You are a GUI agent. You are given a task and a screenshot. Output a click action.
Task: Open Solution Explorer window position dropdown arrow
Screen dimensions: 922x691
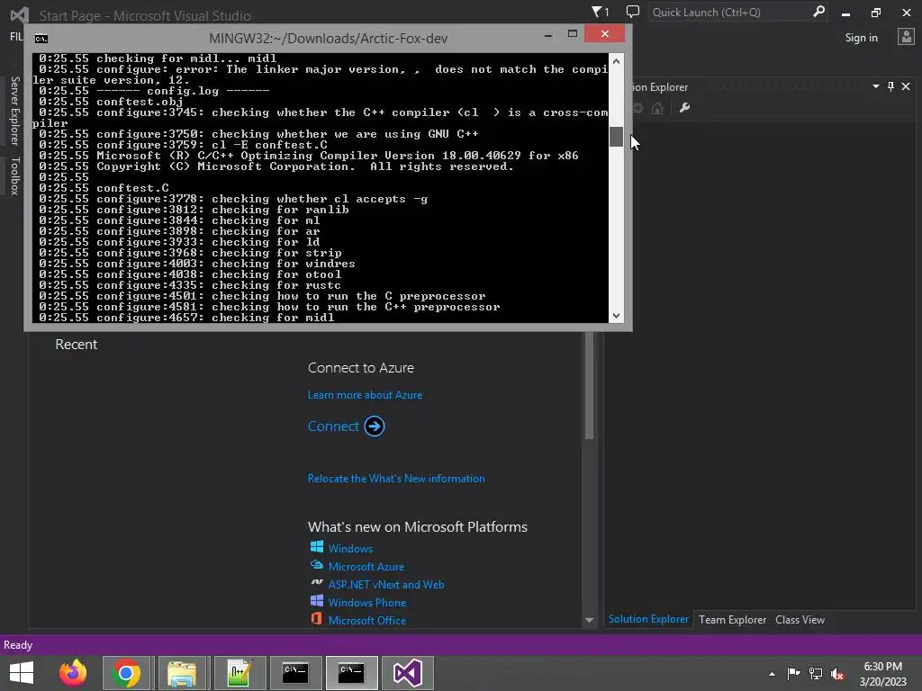pyautogui.click(x=875, y=86)
